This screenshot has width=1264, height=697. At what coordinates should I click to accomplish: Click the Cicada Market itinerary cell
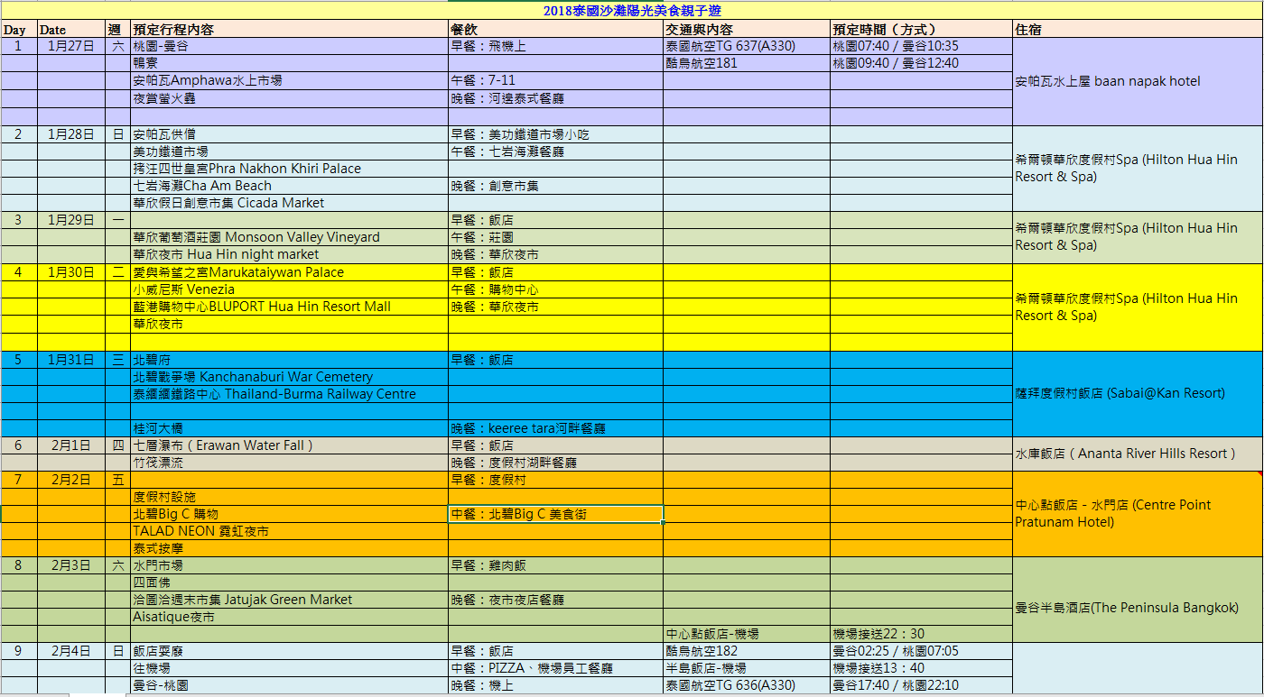[x=288, y=203]
